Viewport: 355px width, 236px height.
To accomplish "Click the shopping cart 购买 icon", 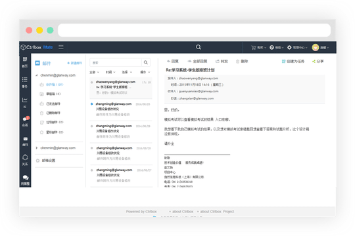I will coord(254,48).
